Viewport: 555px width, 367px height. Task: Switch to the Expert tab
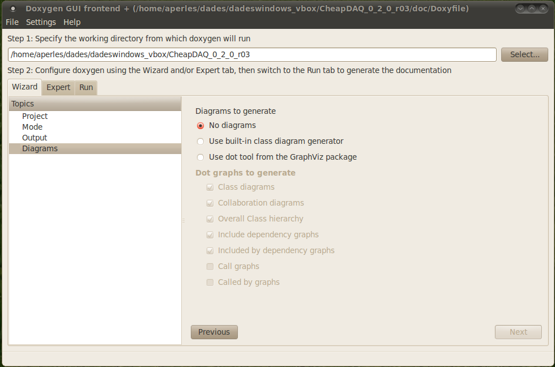[x=58, y=87]
